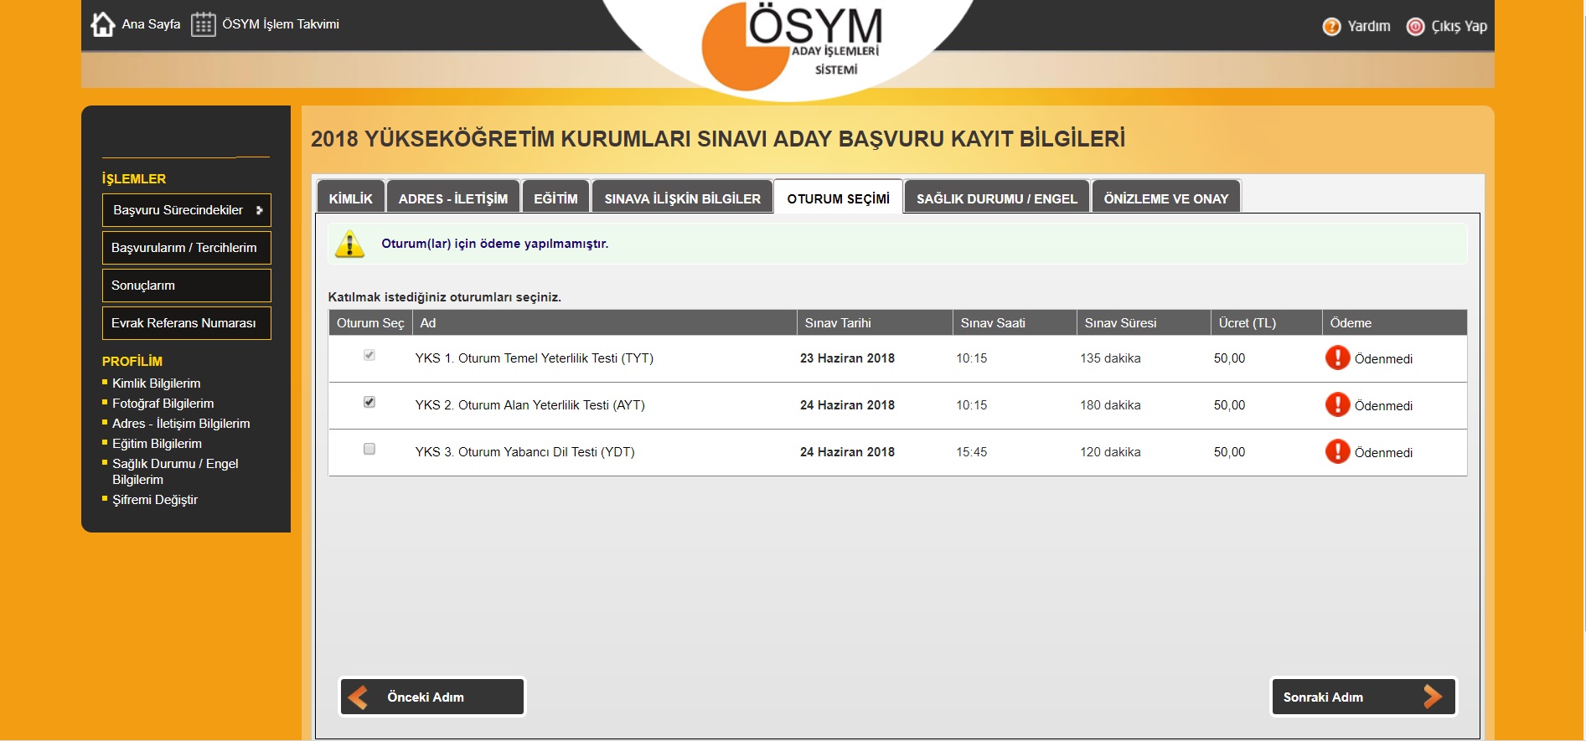The width and height of the screenshot is (1586, 741).
Task: Open the ÖNİZLEME VE ONAY tab
Action: 1166,198
